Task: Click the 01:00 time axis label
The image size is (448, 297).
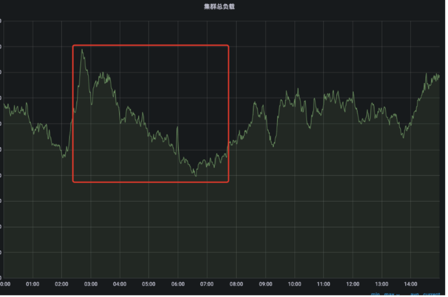Action: click(32, 284)
